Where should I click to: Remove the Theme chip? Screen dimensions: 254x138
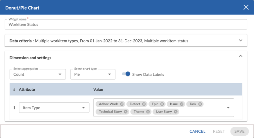pyautogui.click(x=148, y=112)
